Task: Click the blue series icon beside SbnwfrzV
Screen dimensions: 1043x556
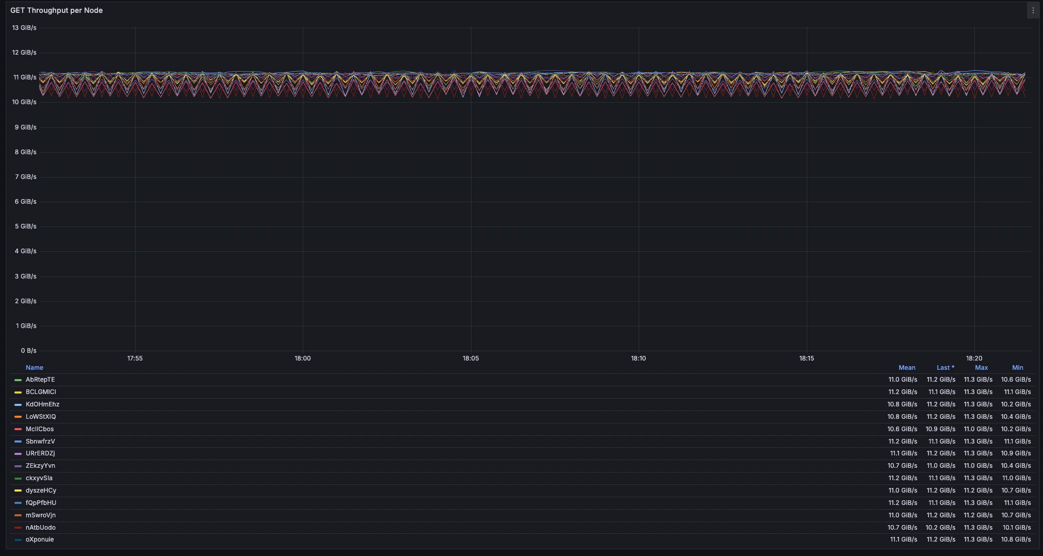Action: 19,441
